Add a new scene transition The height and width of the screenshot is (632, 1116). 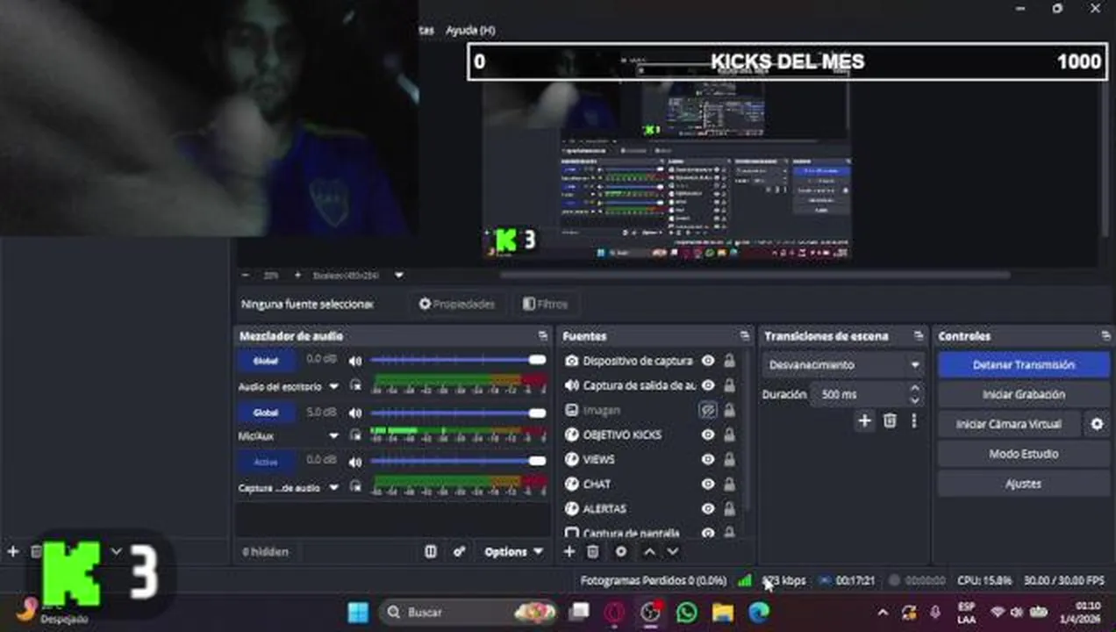point(864,421)
